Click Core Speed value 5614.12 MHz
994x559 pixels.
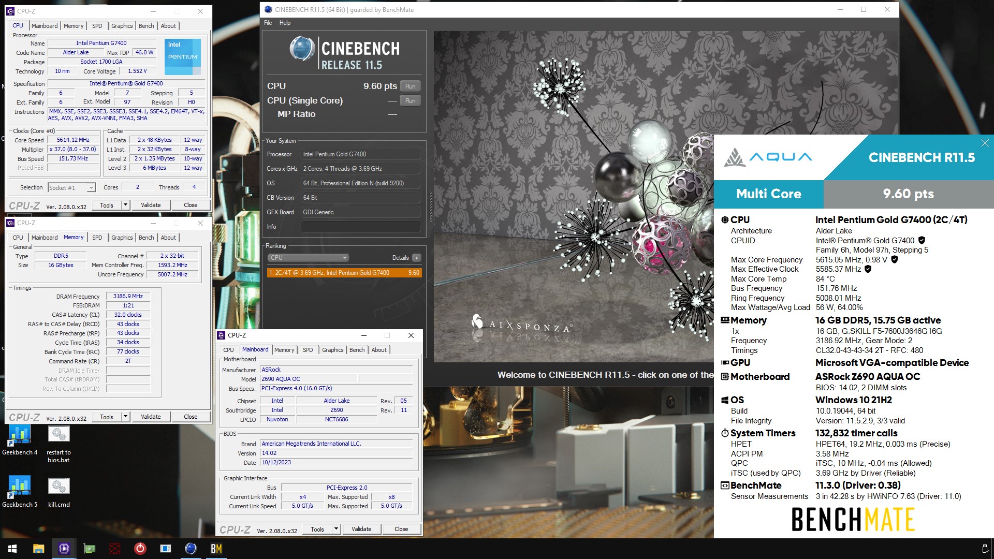coord(73,140)
